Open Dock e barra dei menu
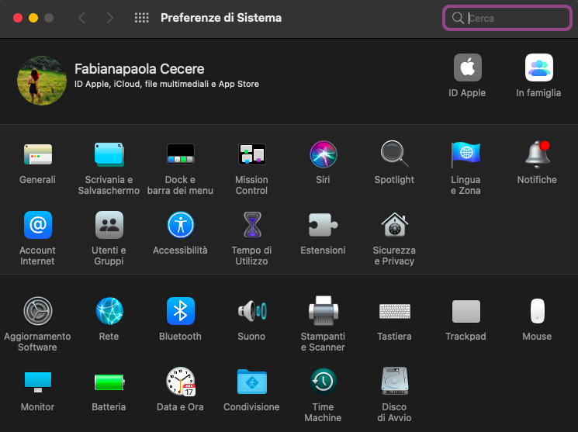This screenshot has width=578, height=432. 180,155
